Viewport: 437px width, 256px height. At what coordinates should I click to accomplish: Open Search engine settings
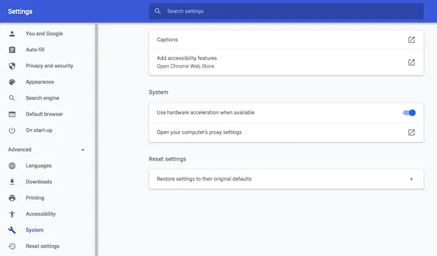coord(42,98)
